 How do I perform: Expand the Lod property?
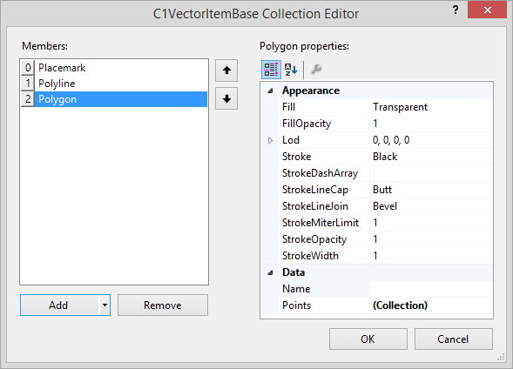270,140
